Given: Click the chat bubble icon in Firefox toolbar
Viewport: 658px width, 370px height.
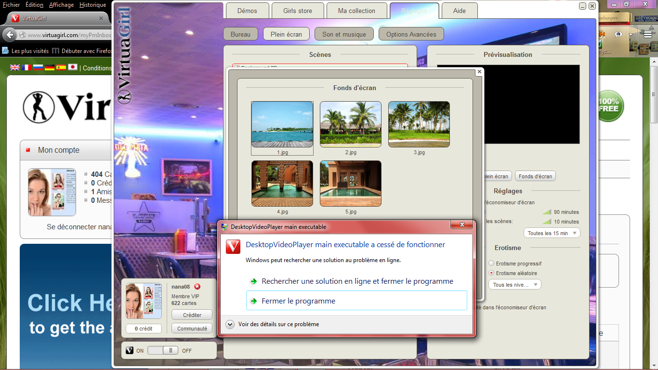Looking at the screenshot, I should 619,35.
